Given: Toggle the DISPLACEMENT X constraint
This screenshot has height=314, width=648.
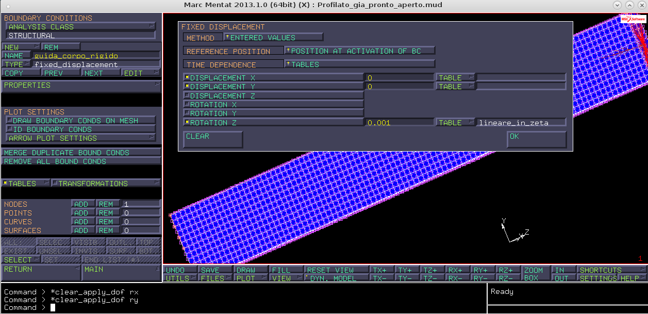Looking at the screenshot, I should click(273, 78).
